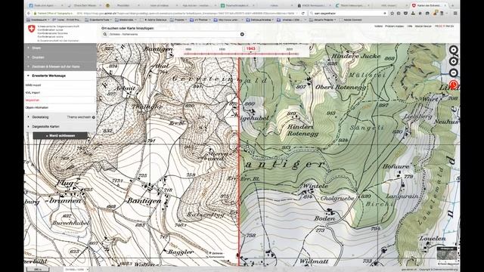Expand Zeichnen & Messen auf der Karte
484x272 pixels.
[x=60, y=66]
